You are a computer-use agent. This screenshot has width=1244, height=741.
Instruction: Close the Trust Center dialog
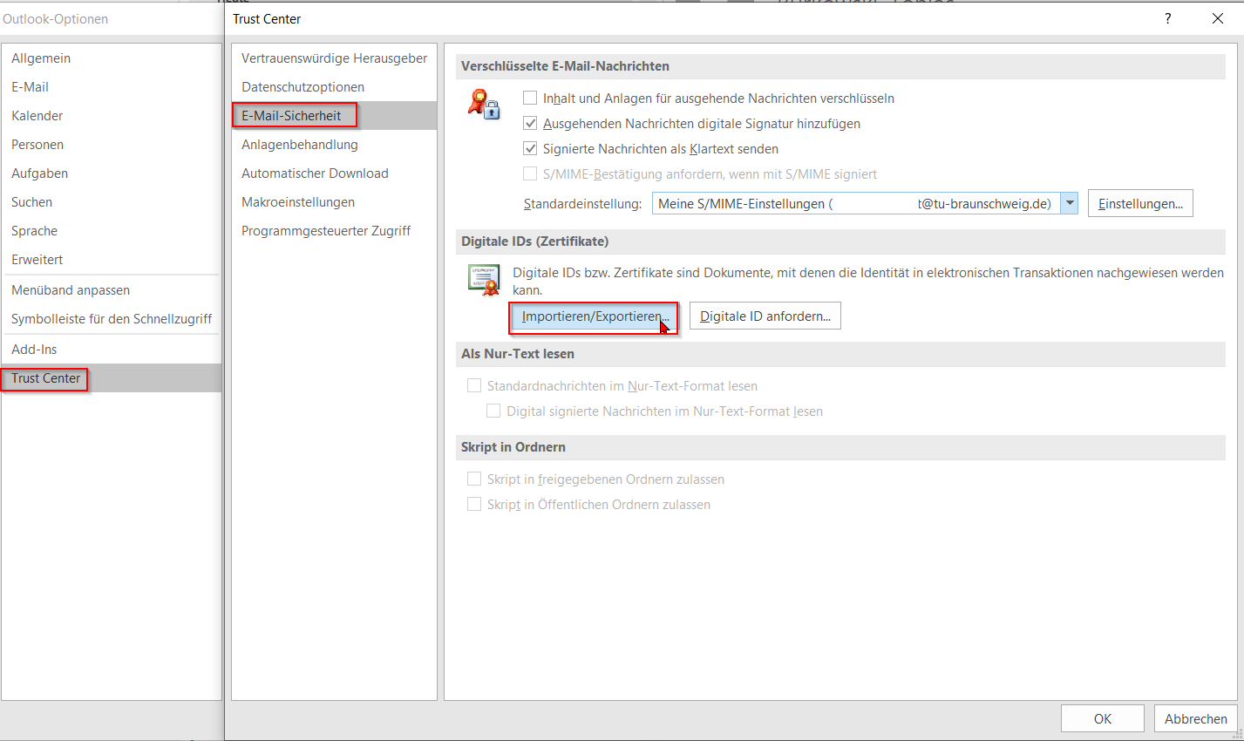pos(1218,18)
